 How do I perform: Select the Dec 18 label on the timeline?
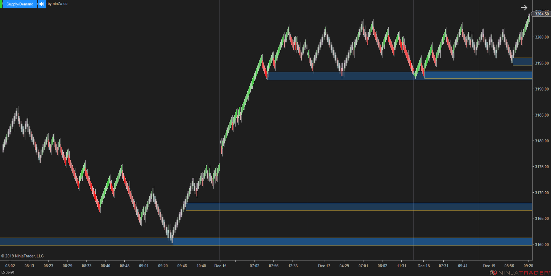[x=423, y=265]
